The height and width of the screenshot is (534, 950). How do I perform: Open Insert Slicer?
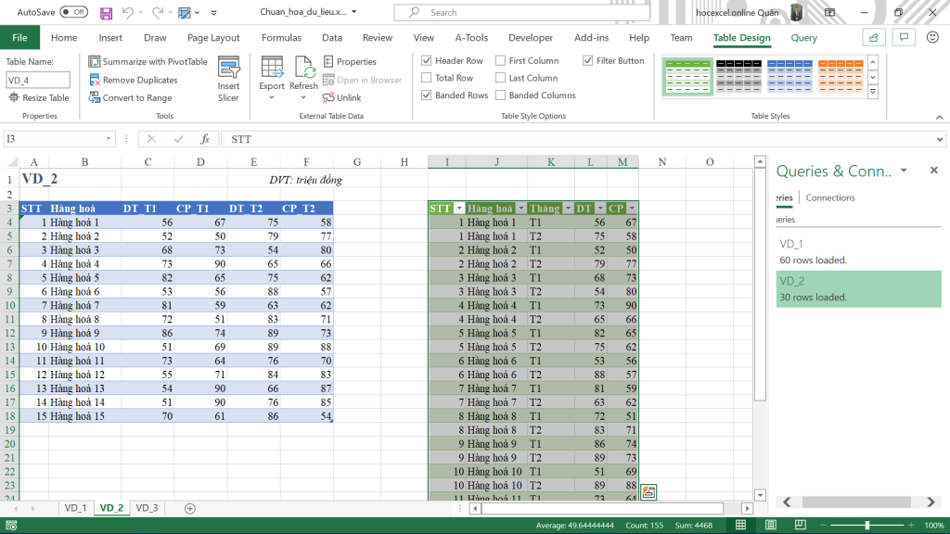228,79
